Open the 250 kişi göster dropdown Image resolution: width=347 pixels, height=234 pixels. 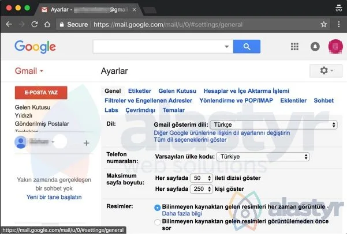(x=202, y=189)
